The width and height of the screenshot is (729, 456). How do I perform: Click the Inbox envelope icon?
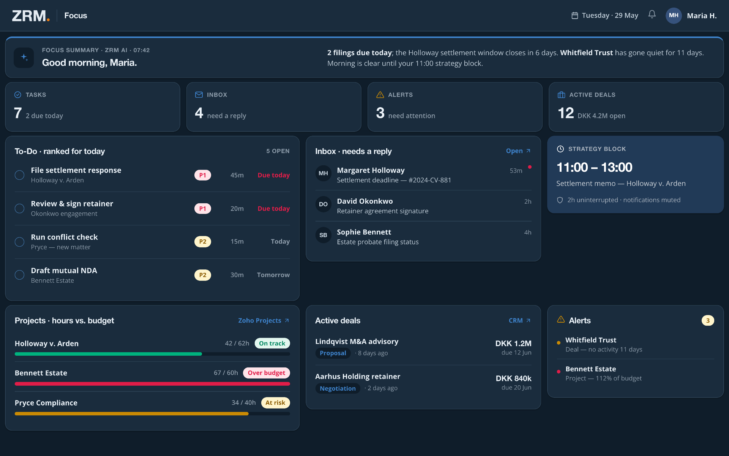click(x=199, y=95)
